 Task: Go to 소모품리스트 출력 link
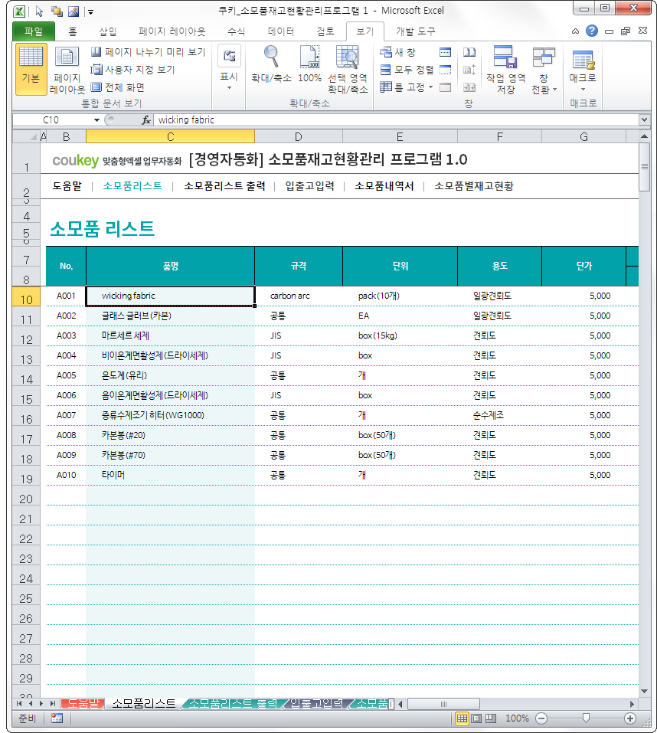(224, 186)
